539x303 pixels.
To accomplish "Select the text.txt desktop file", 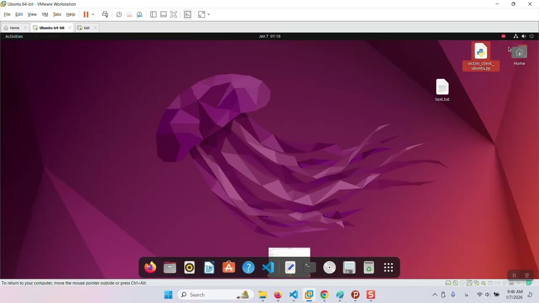I will 442,90.
